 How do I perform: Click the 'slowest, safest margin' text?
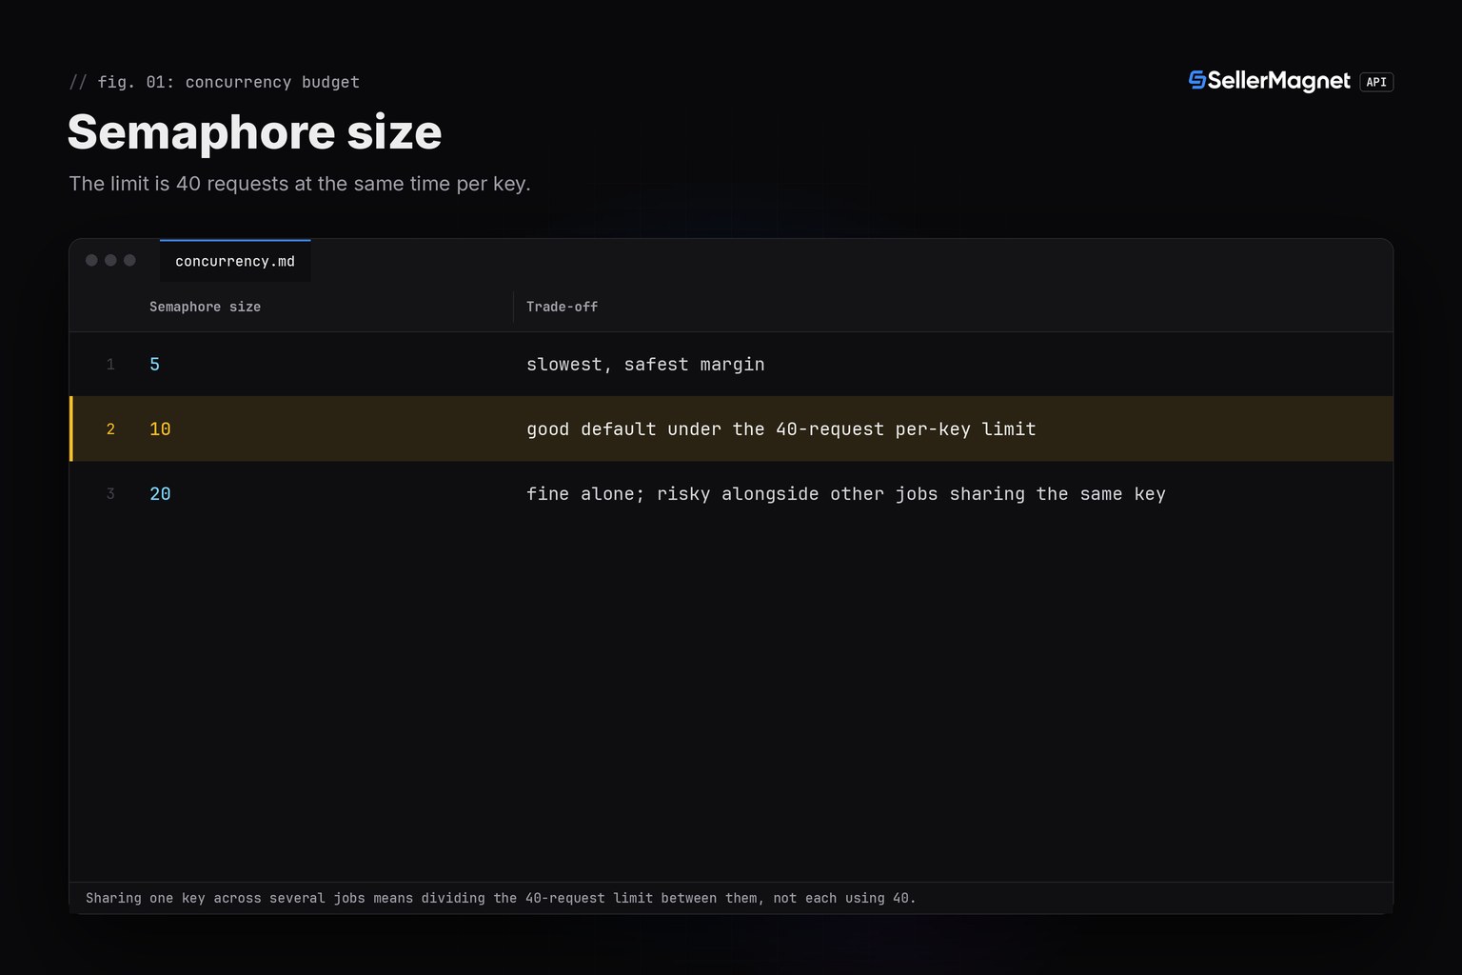645,365
